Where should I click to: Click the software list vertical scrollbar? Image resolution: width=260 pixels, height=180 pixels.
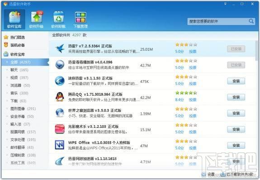(257, 51)
